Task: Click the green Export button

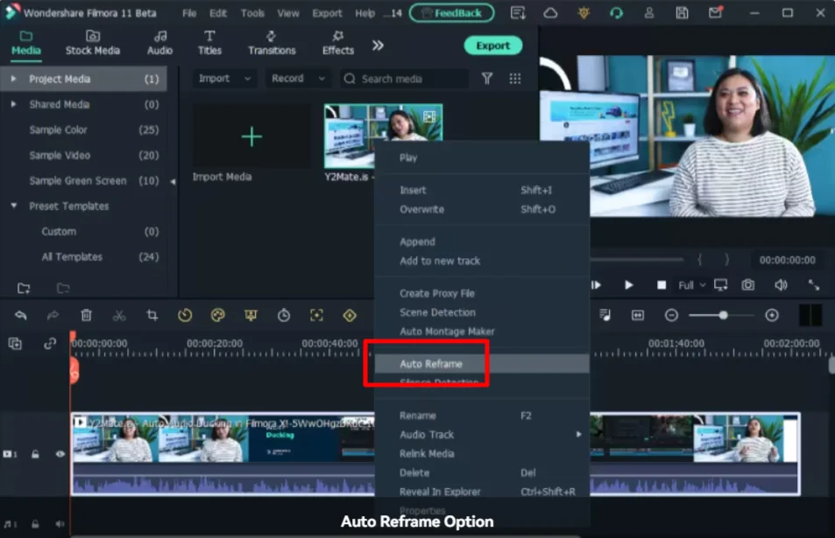Action: pyautogui.click(x=492, y=45)
